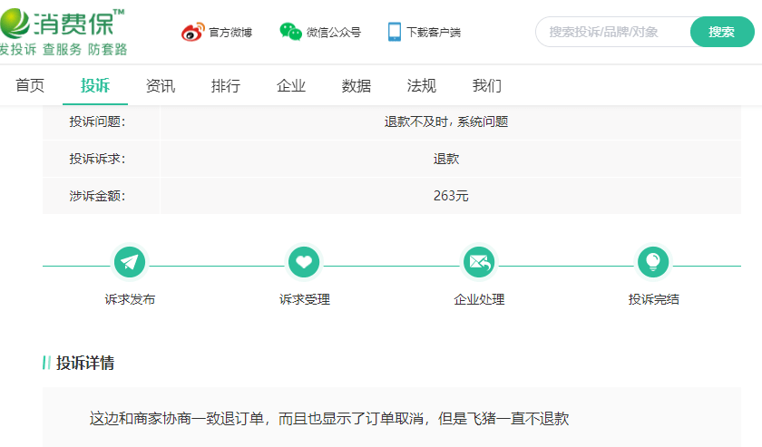This screenshot has width=762, height=447.
Task: Open the 法规 tab
Action: click(421, 85)
